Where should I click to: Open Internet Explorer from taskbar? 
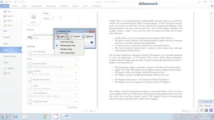15,117
